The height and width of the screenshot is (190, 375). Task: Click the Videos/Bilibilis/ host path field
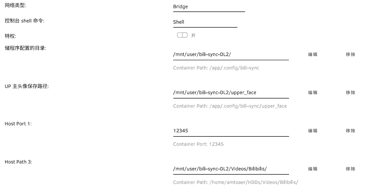(231, 169)
